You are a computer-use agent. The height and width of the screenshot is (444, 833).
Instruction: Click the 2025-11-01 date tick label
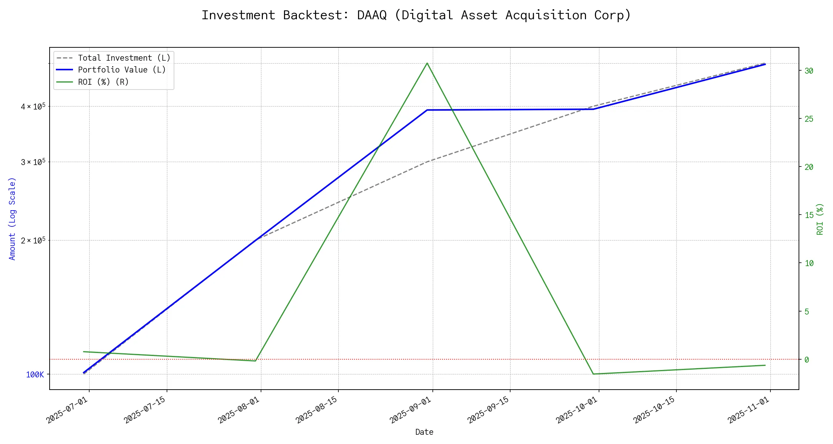749,410
